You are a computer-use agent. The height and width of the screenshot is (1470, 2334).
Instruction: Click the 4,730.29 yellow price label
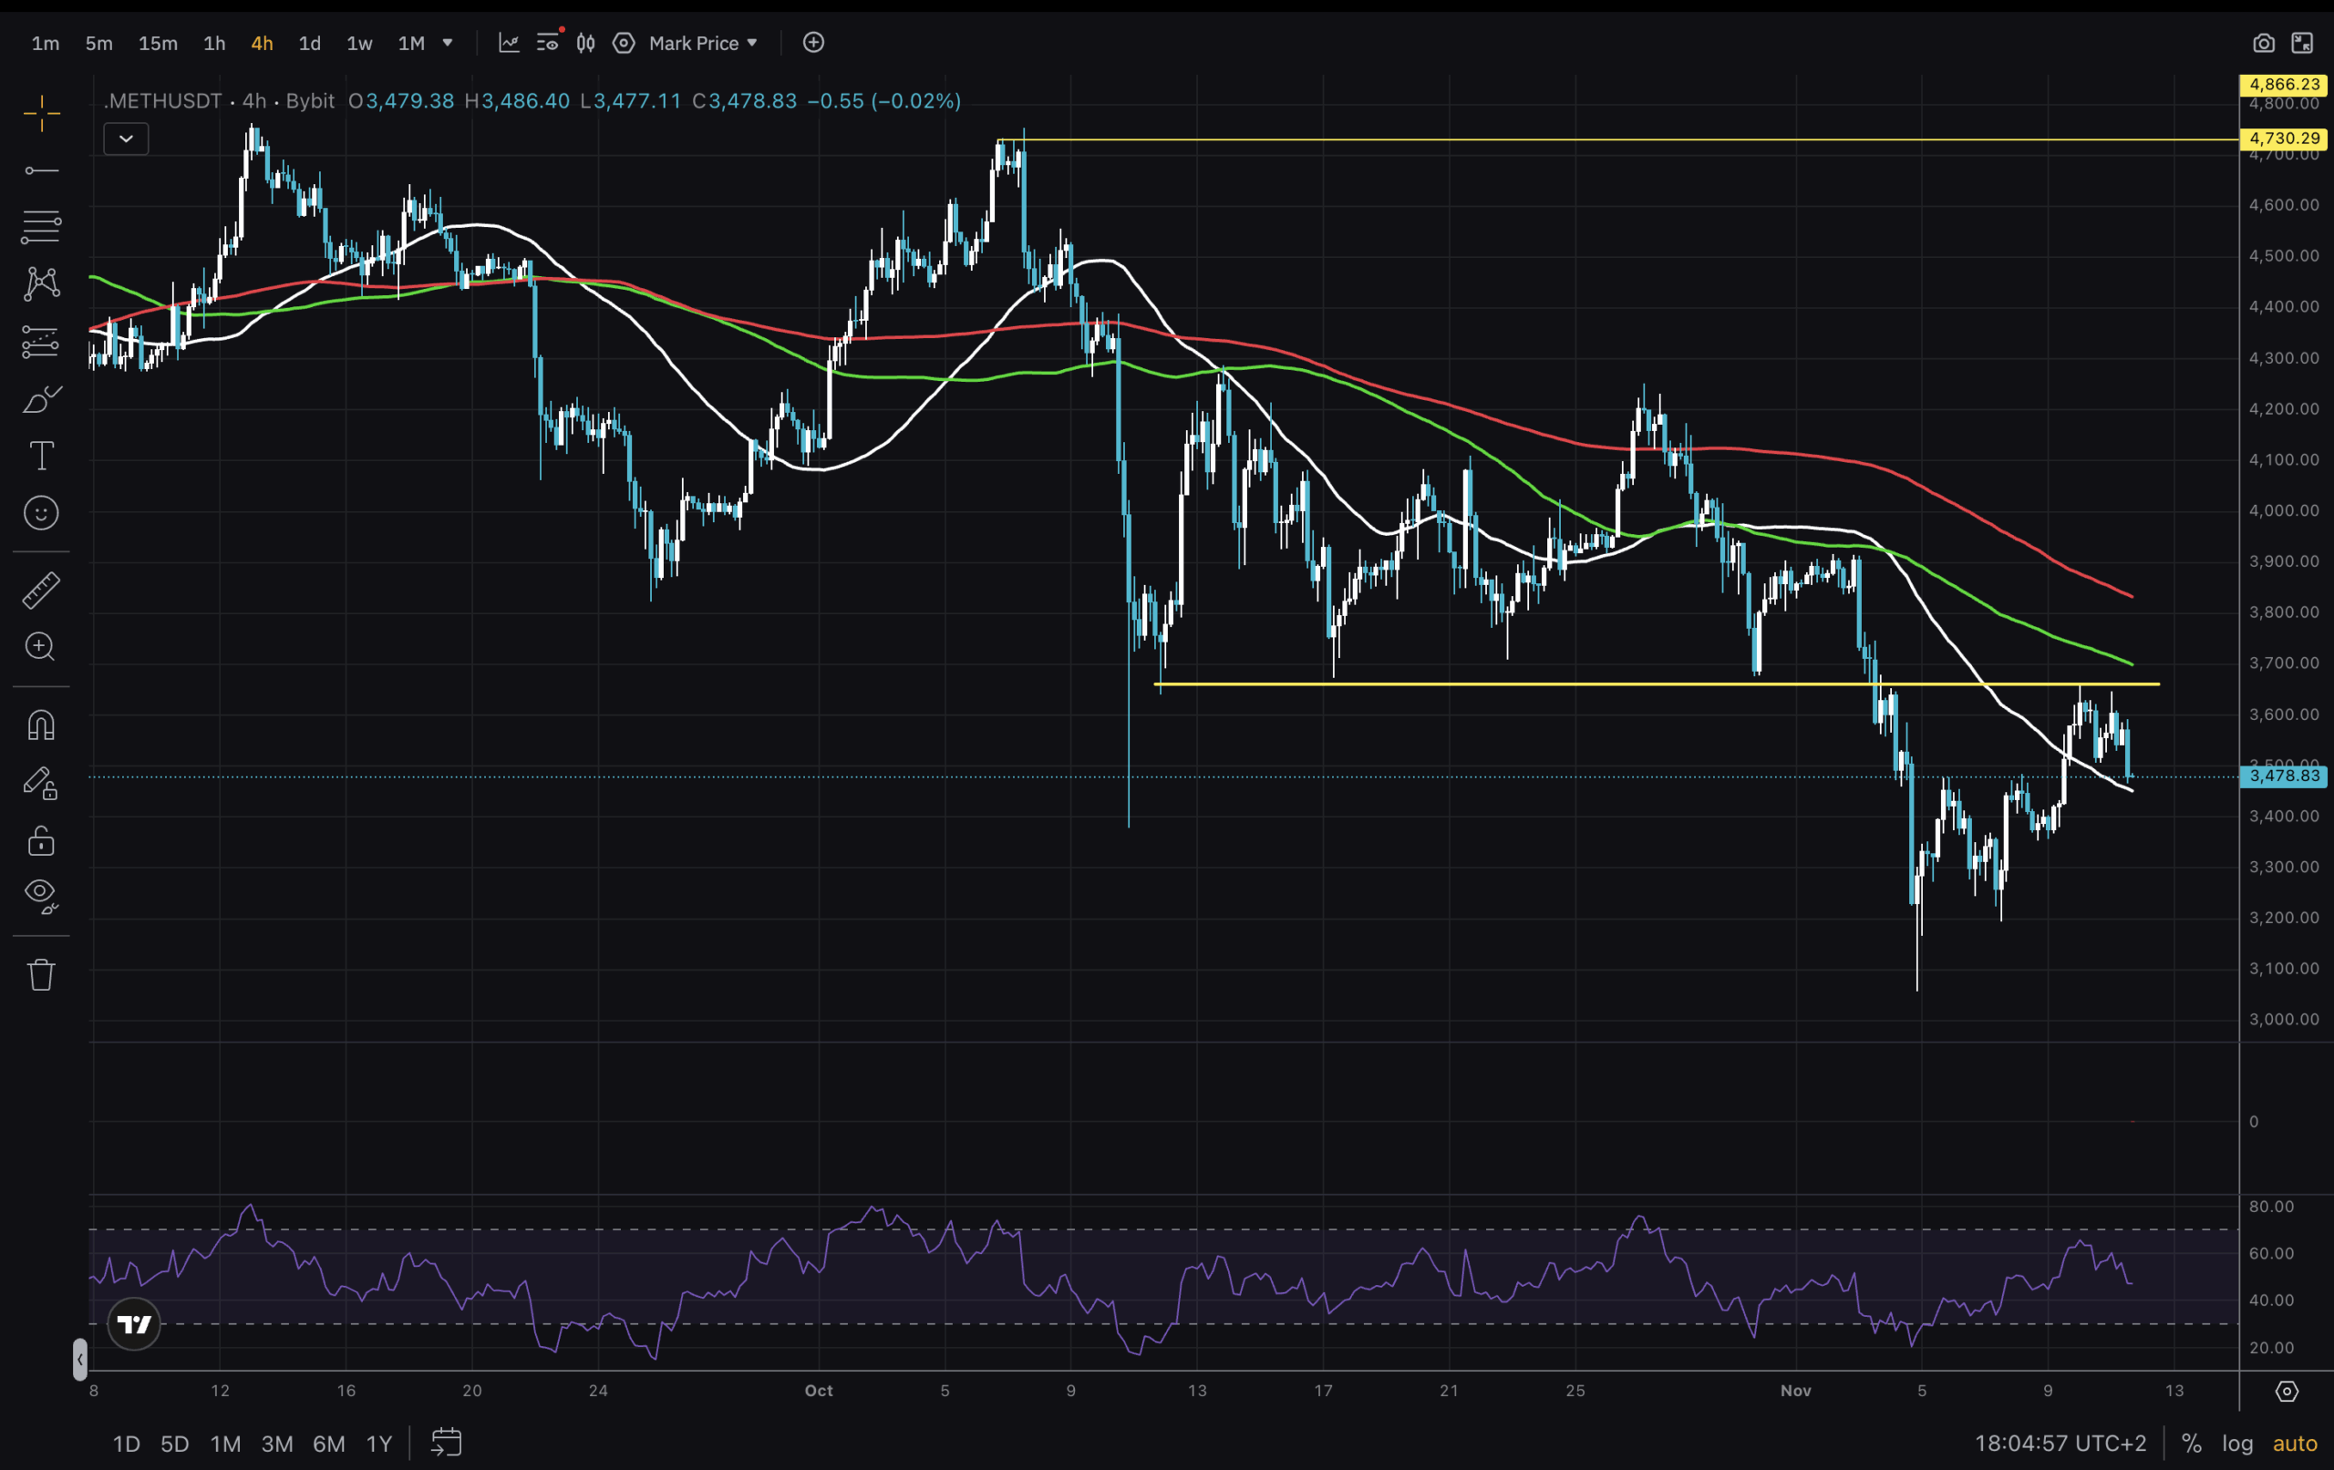pyautogui.click(x=2284, y=139)
